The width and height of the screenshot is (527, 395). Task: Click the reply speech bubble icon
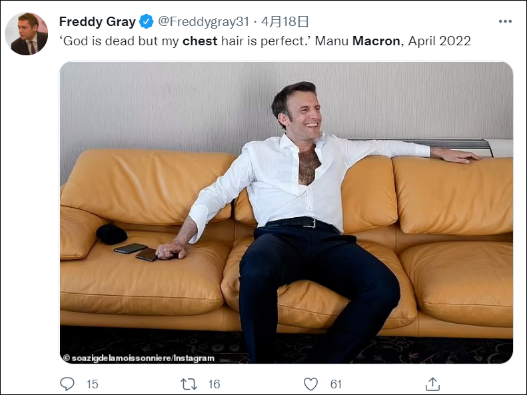tap(67, 384)
